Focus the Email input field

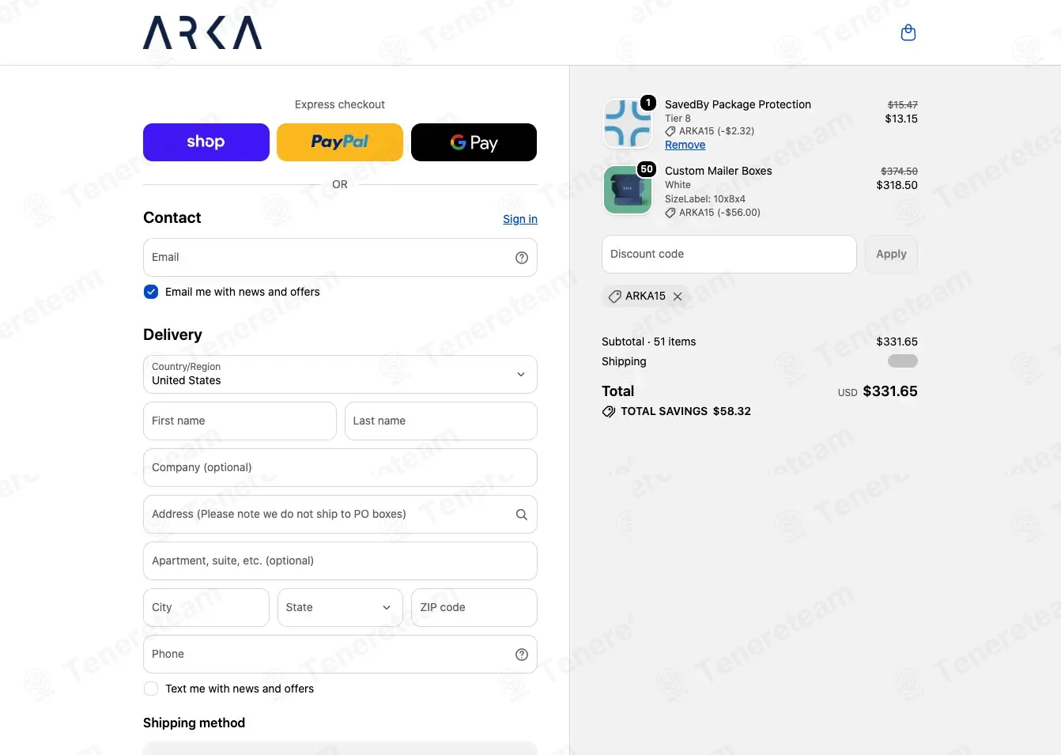point(340,258)
